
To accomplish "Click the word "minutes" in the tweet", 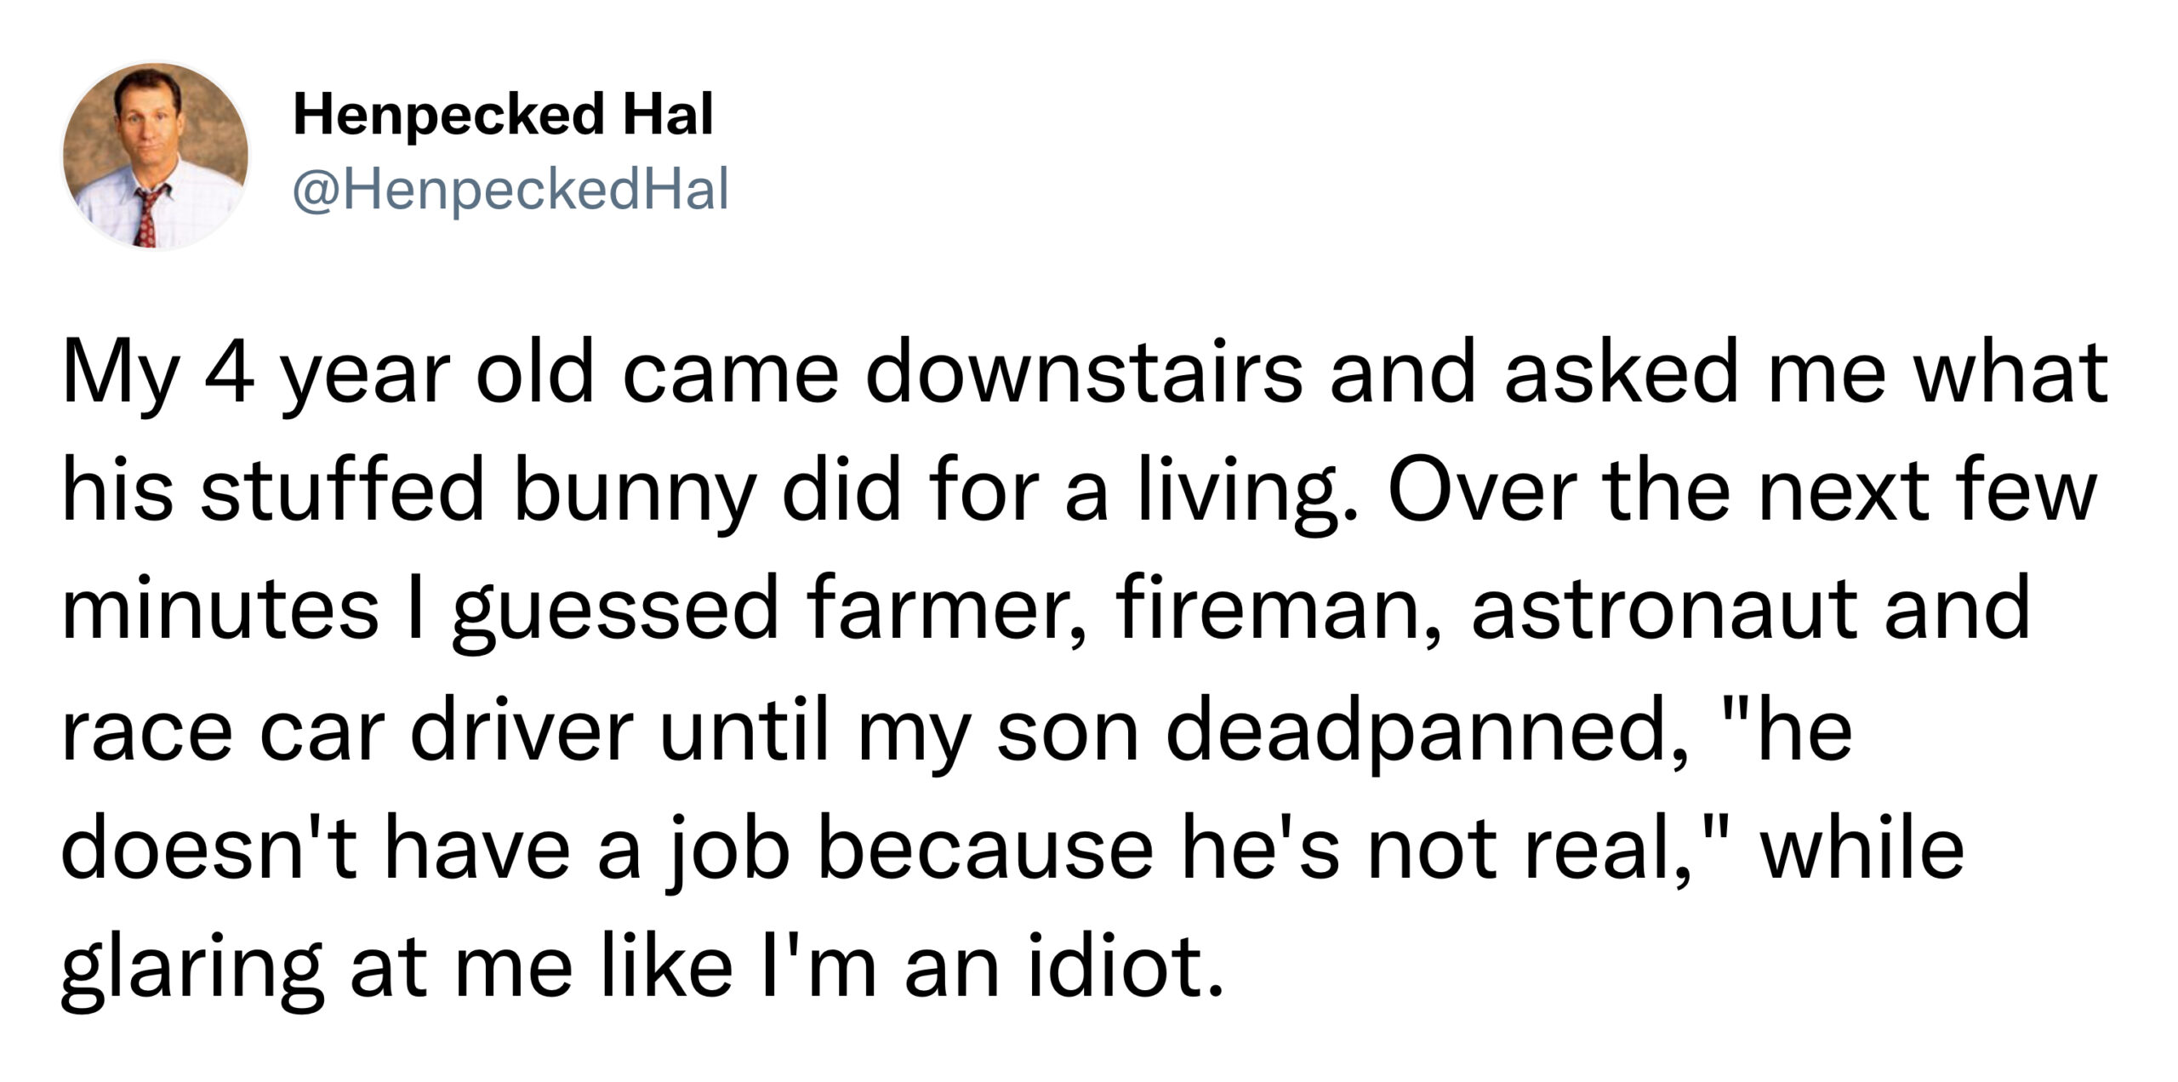I will click(220, 610).
